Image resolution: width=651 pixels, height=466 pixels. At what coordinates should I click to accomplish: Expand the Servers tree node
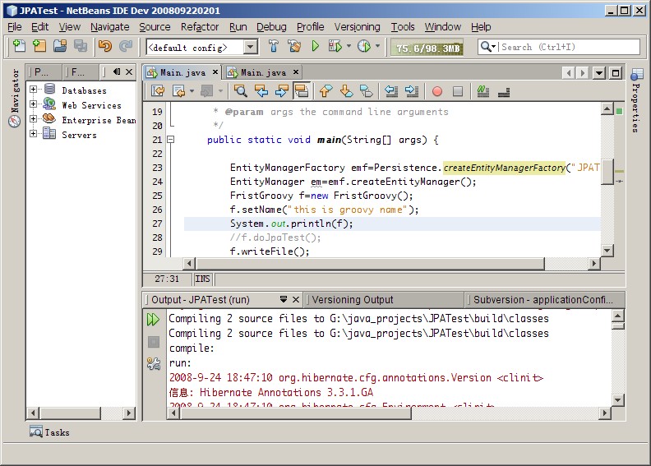click(33, 134)
